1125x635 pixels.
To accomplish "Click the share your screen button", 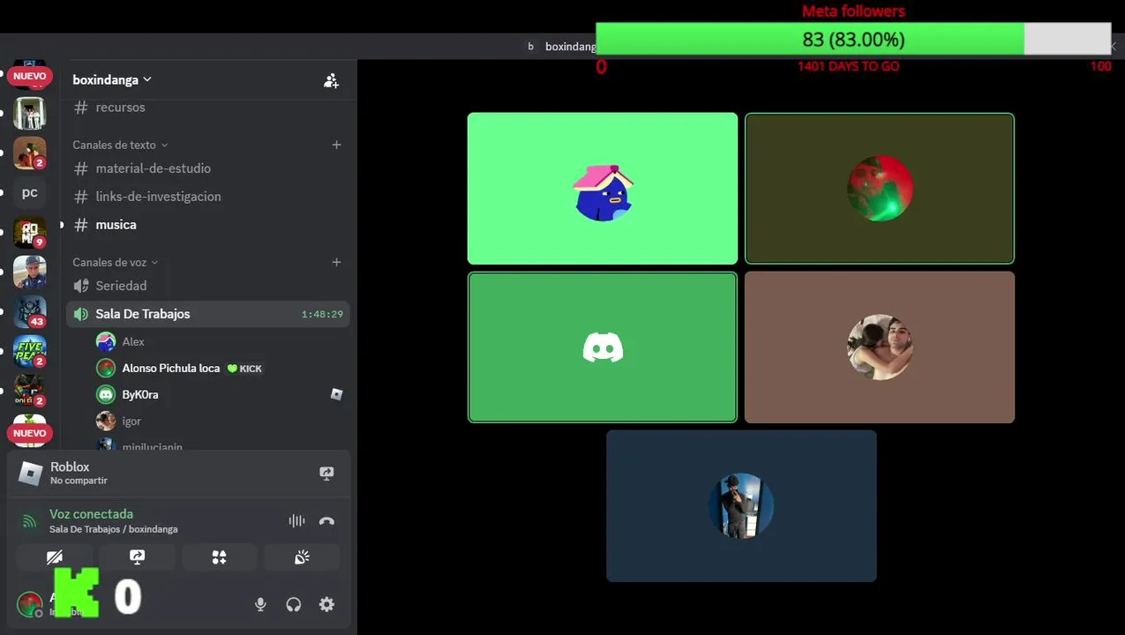I will [x=137, y=557].
